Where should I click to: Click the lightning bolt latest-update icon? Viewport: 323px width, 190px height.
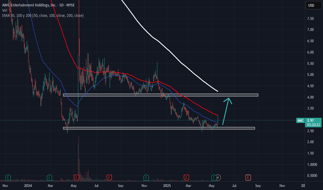coord(218,178)
